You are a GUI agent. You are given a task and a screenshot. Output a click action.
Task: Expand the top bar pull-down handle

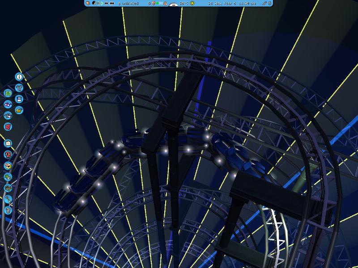point(174,5)
